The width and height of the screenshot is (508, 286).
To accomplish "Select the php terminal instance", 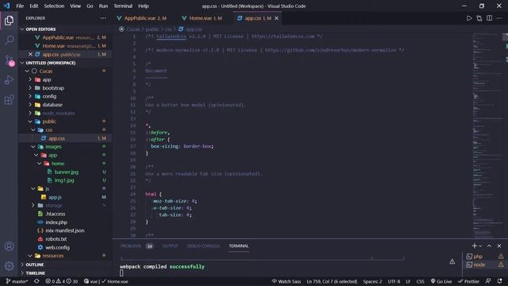I will coord(485,257).
